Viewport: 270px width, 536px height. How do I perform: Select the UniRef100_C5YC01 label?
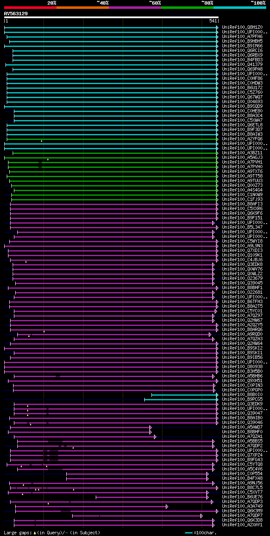[x=242, y=311]
